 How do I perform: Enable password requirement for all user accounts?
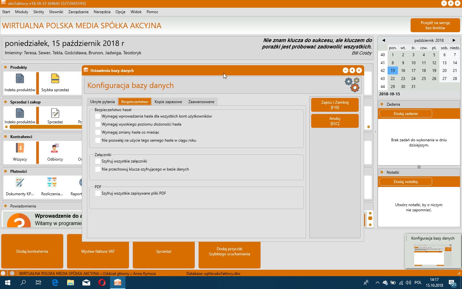coord(98,116)
